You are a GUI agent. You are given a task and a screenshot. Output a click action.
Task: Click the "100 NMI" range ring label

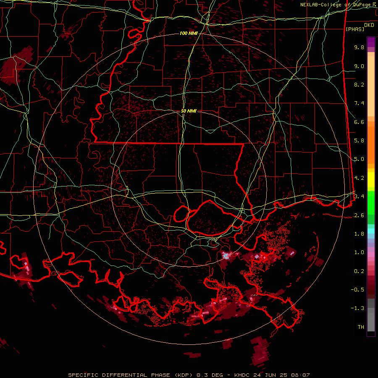pyautogui.click(x=189, y=33)
